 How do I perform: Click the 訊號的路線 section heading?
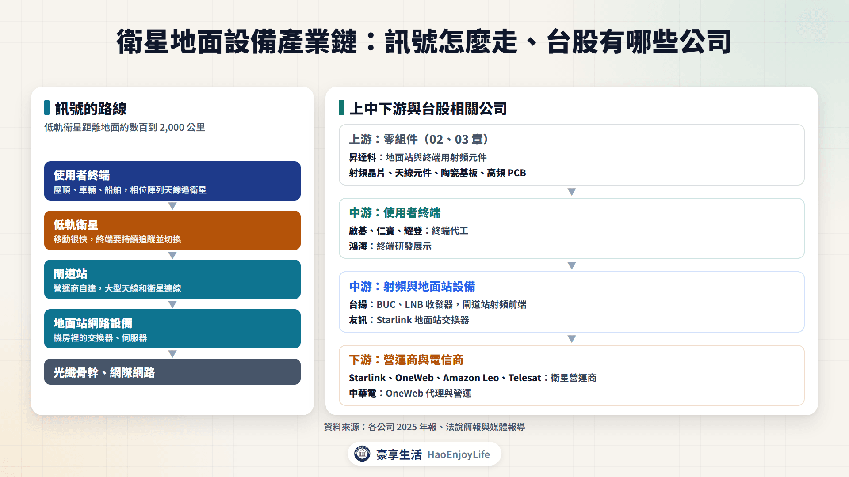point(91,108)
